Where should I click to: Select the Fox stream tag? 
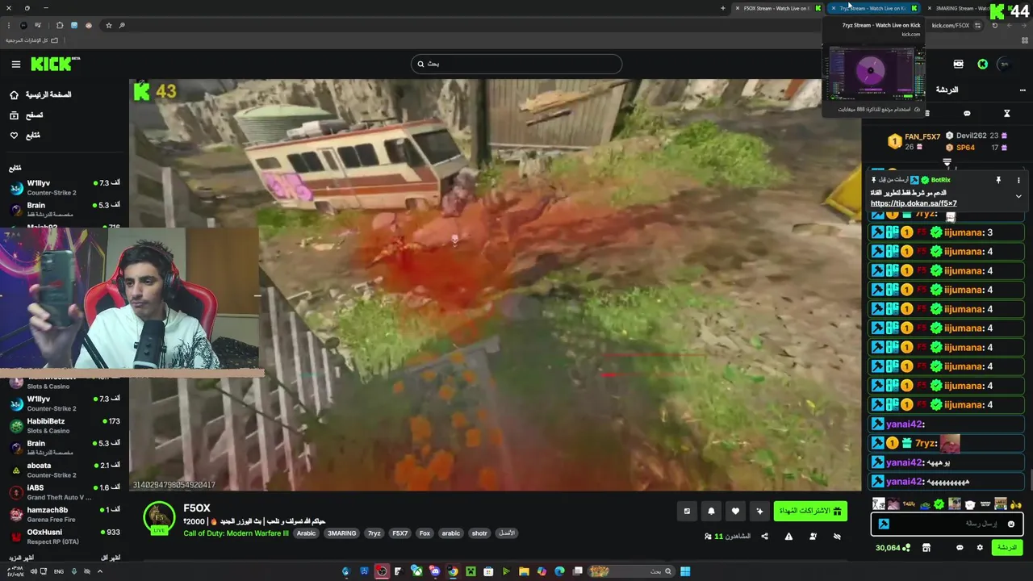coord(424,533)
